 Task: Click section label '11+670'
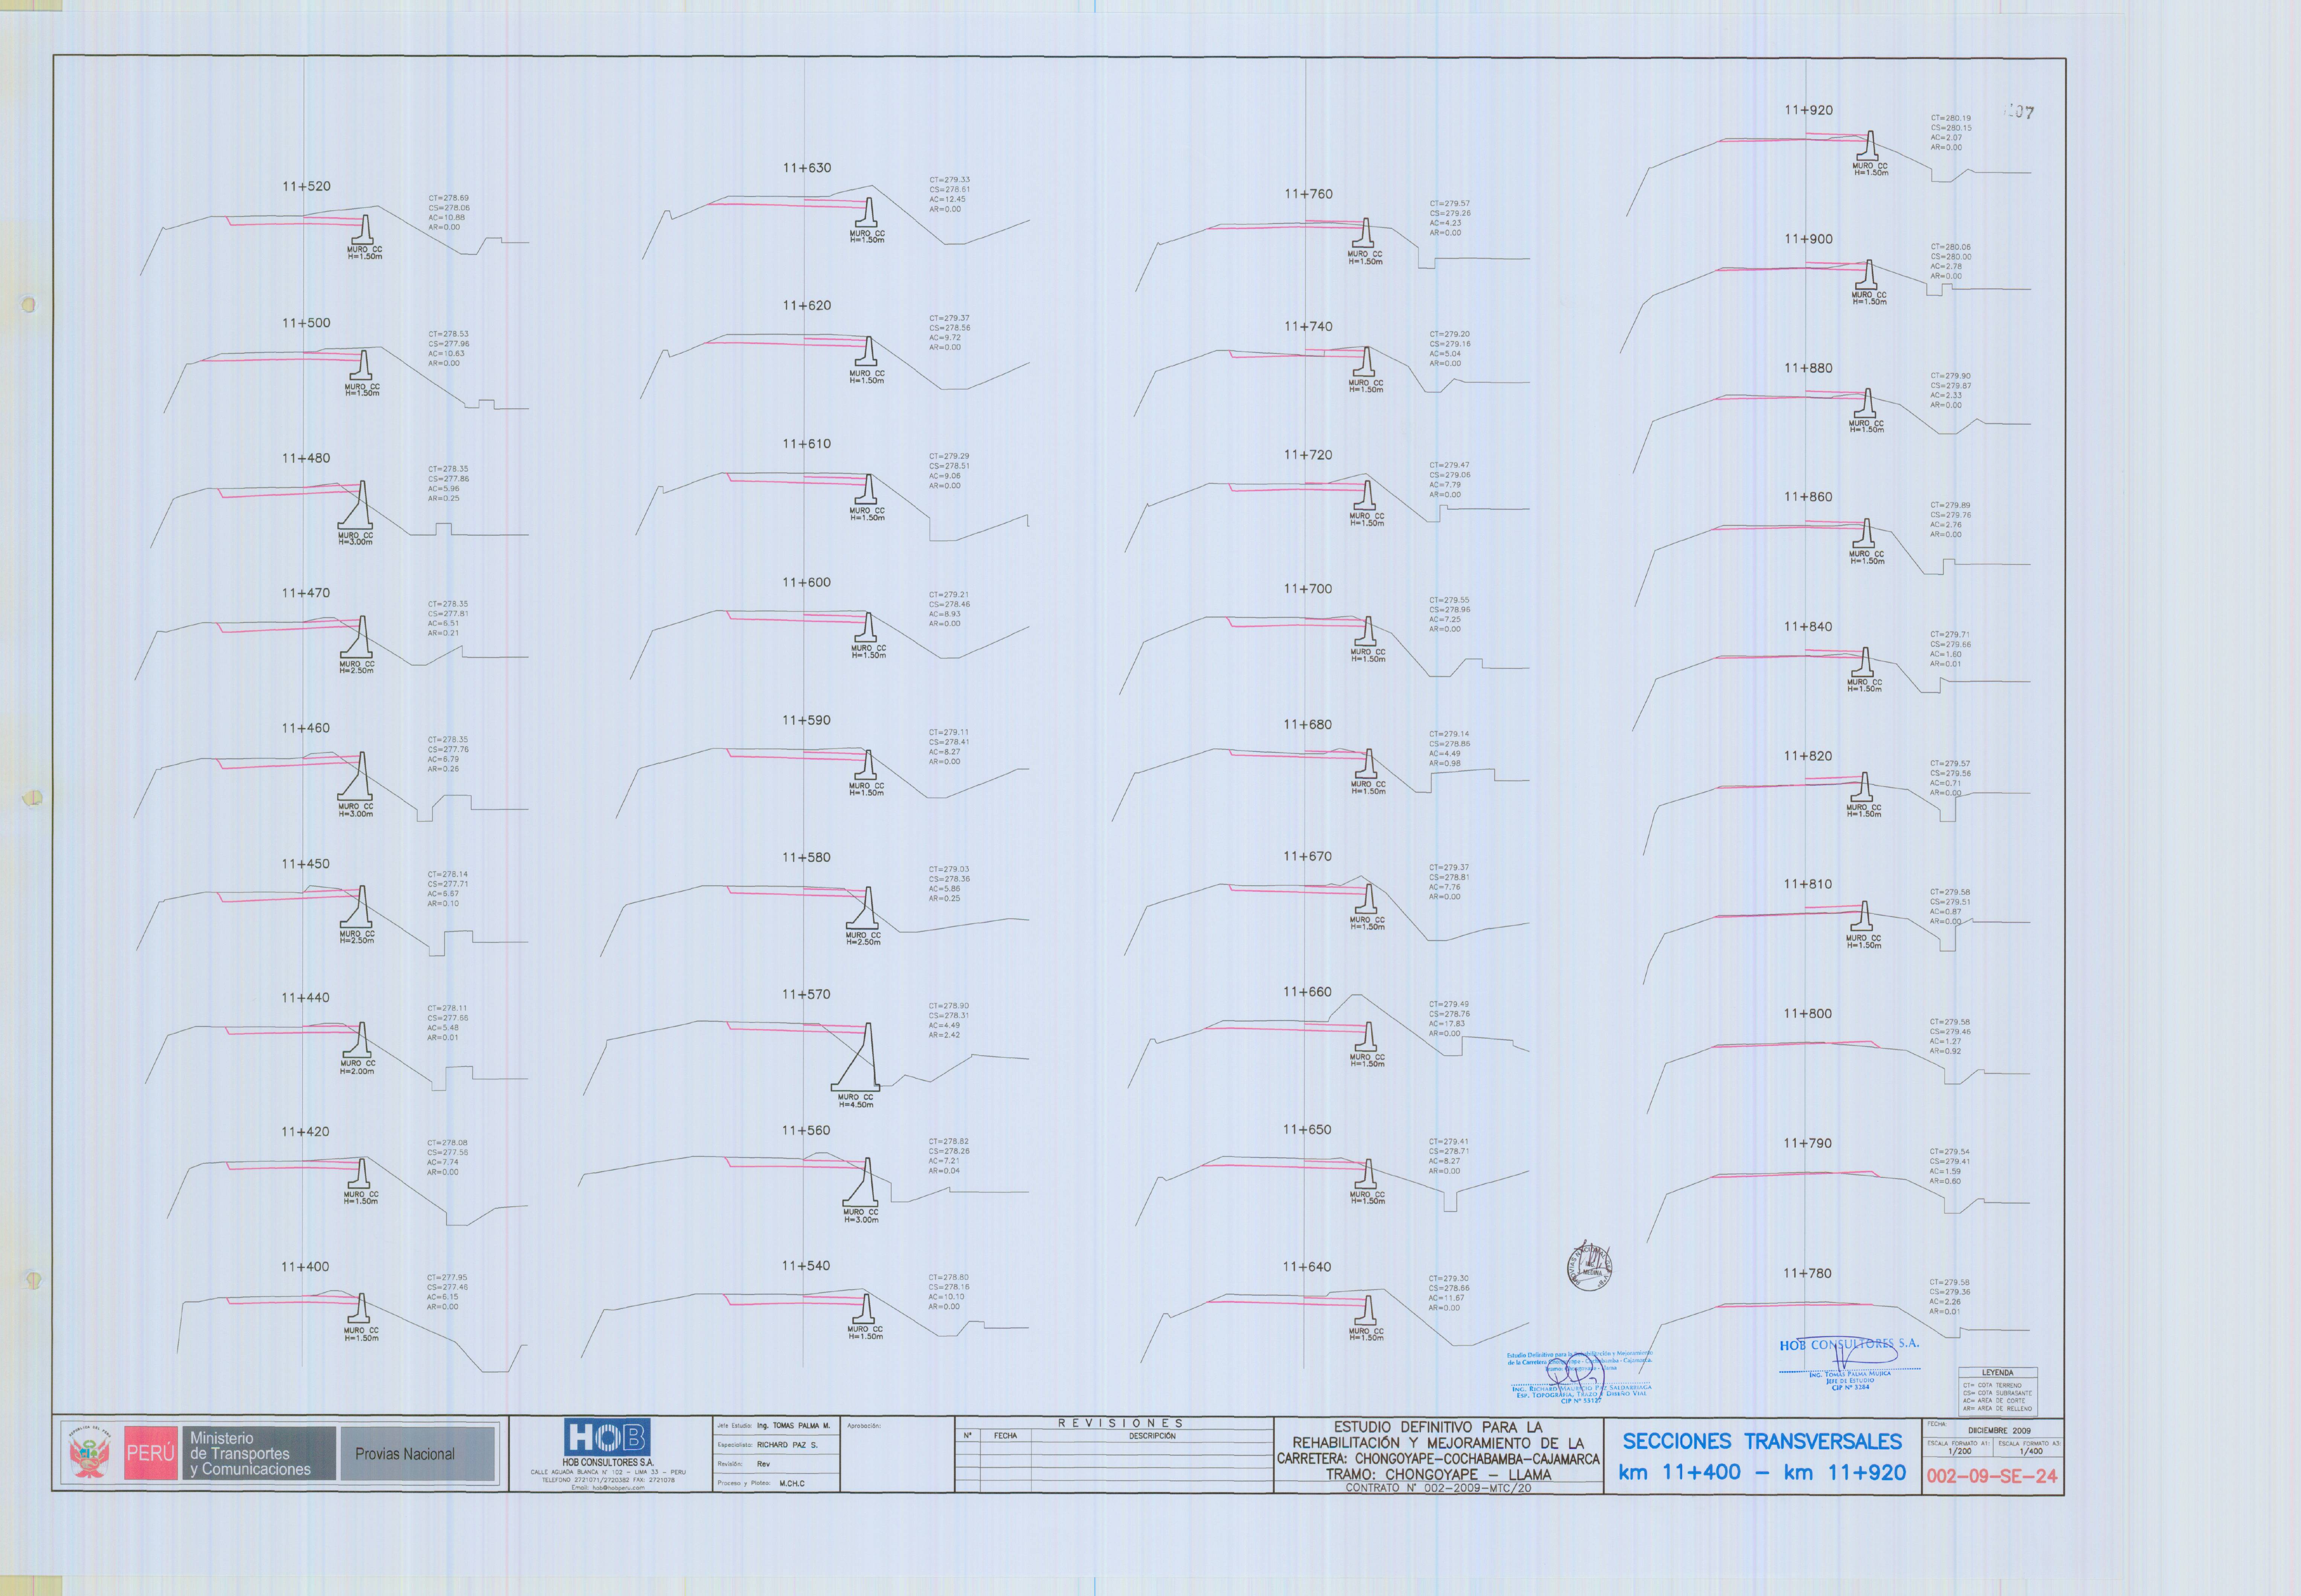pyautogui.click(x=1308, y=857)
